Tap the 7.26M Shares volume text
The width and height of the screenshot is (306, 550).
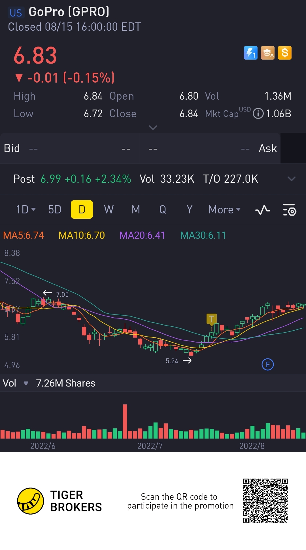(65, 383)
